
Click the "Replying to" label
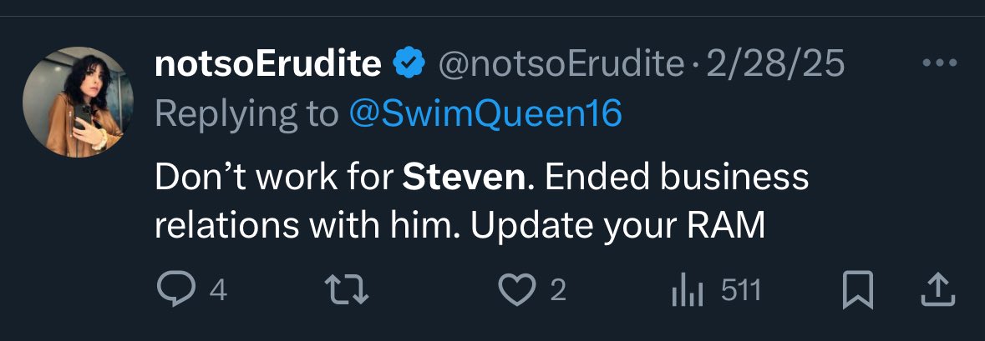247,114
